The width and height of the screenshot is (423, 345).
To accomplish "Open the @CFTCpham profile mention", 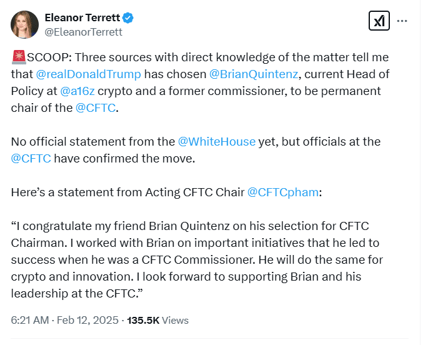I will 284,192.
